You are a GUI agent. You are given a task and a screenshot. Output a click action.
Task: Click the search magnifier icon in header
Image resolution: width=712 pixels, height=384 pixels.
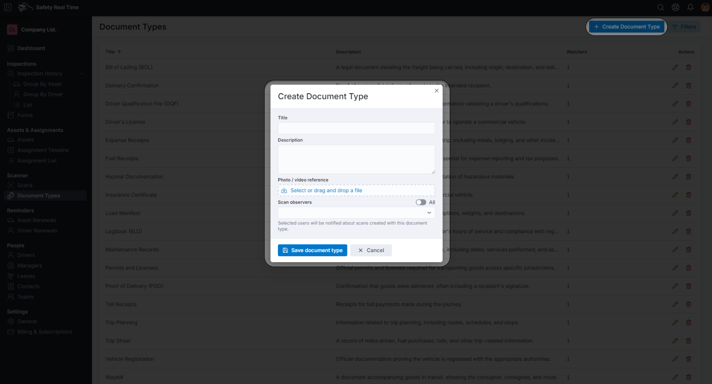[x=660, y=7]
